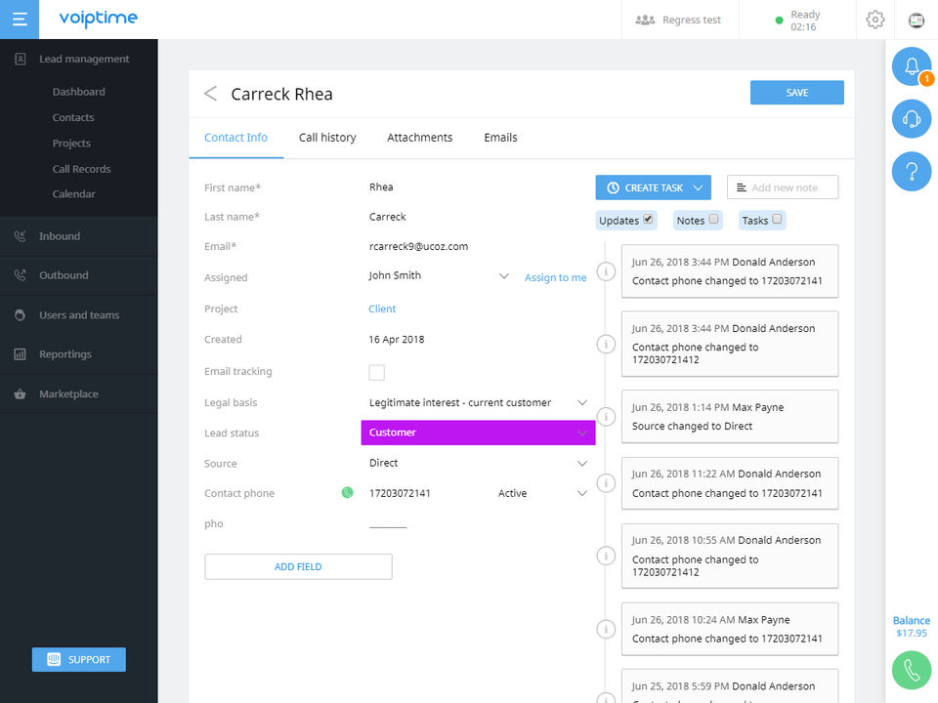Enable the Notes filter checkbox

[x=714, y=219]
